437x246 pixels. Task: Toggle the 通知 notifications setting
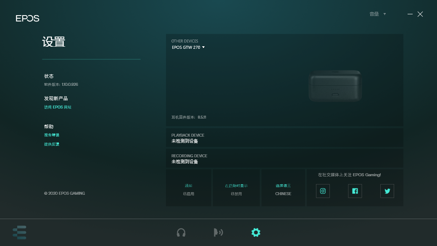point(188,188)
